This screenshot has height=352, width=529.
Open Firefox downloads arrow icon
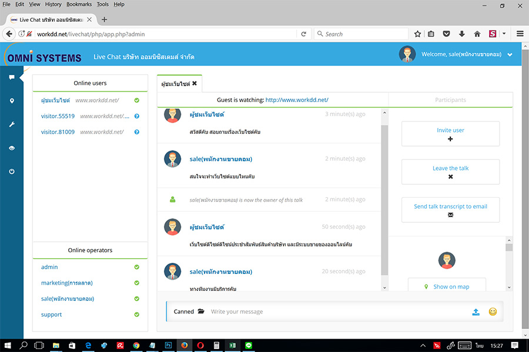(x=462, y=33)
